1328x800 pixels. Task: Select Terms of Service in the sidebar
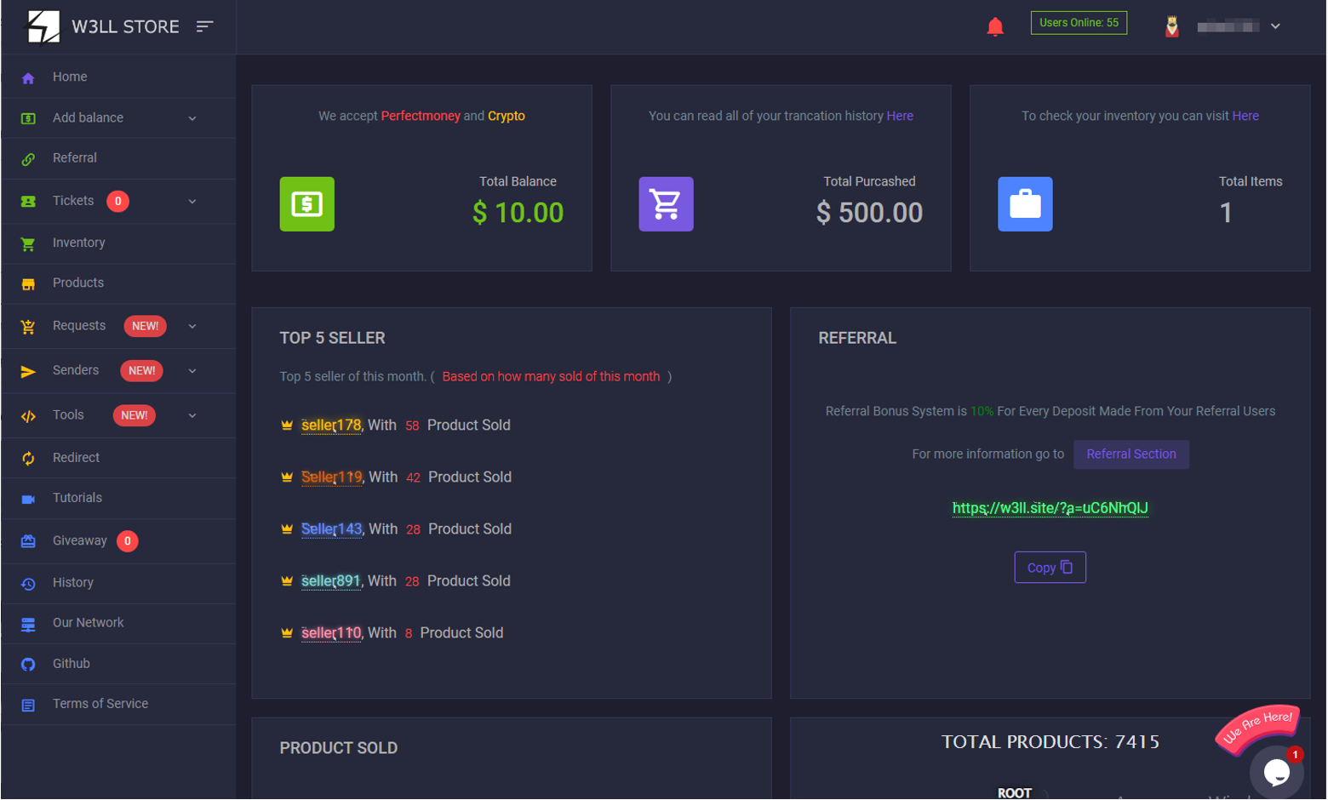[100, 703]
